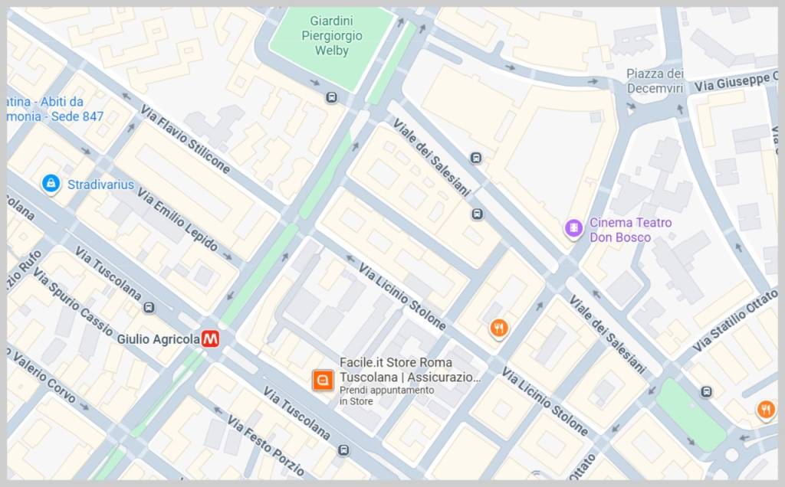785x487 pixels.
Task: Click the Piazza dei Decemviri label
Action: [x=655, y=81]
